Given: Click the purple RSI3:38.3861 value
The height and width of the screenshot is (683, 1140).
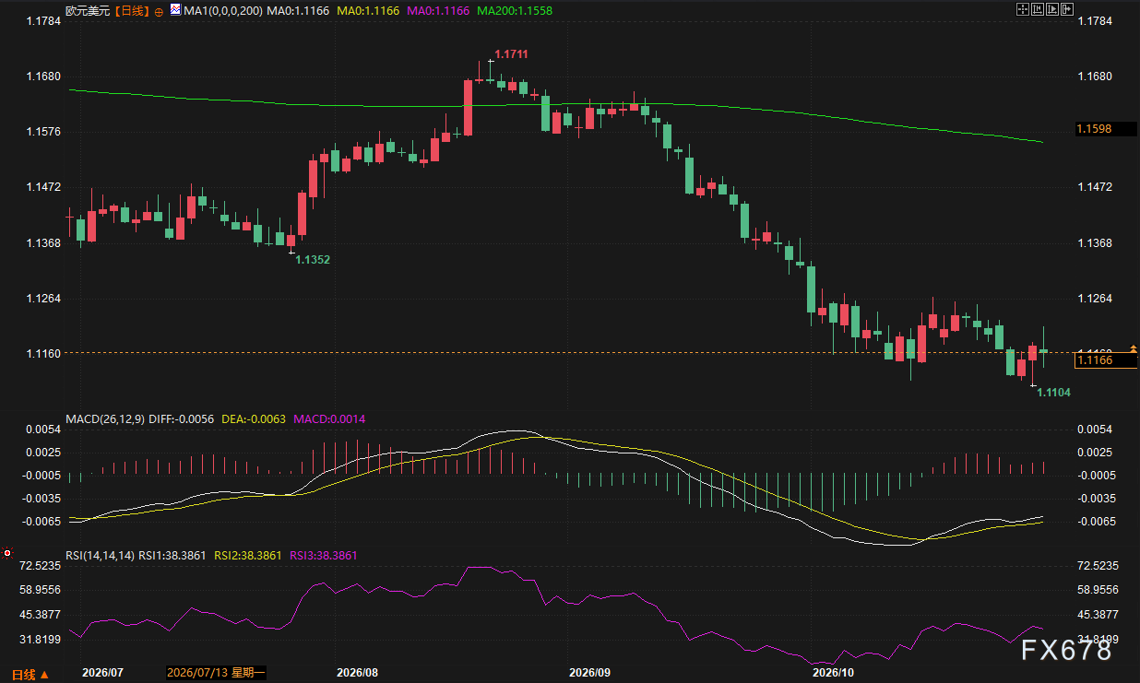Looking at the screenshot, I should (324, 556).
